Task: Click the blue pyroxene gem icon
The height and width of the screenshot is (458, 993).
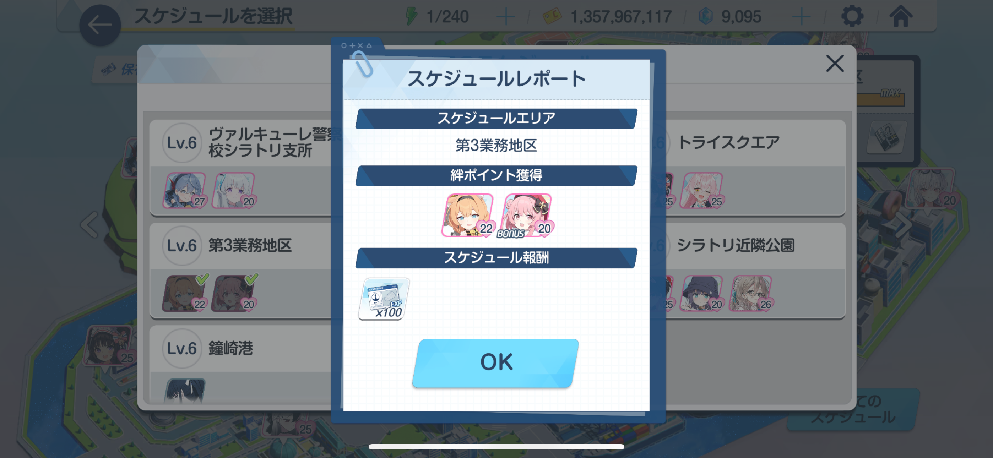Action: (706, 17)
